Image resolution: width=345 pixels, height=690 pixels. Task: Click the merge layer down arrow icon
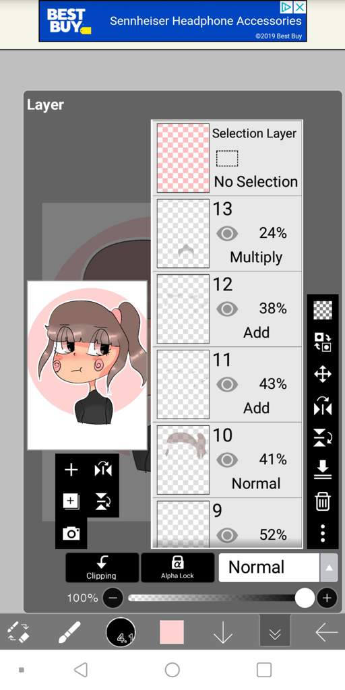[x=323, y=470]
